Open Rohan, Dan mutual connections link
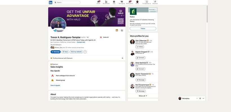This screenshot has height=112, width=231. pyautogui.click(x=67, y=47)
